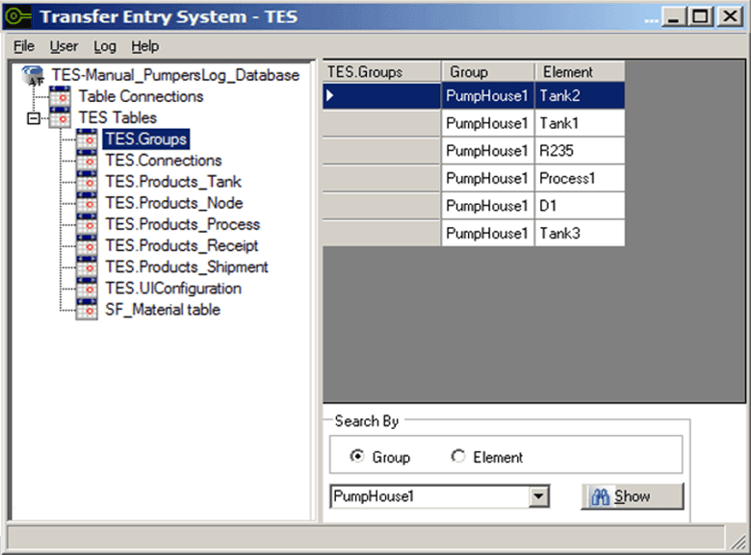The width and height of the screenshot is (751, 555).
Task: Maximize the TES window
Action: 700,16
